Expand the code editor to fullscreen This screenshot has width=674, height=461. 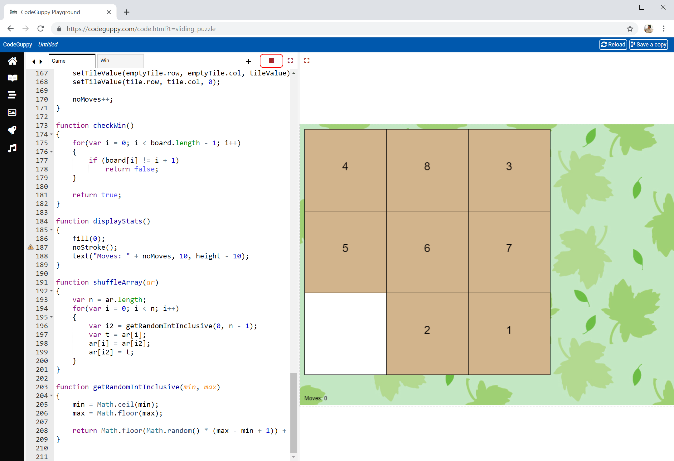pyautogui.click(x=290, y=61)
